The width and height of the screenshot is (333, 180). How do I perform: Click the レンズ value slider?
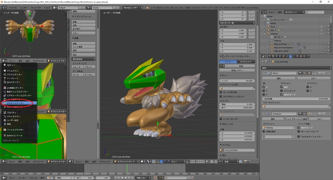237,81
